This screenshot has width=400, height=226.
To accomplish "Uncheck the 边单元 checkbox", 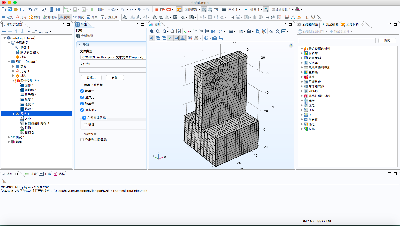I will (82, 104).
